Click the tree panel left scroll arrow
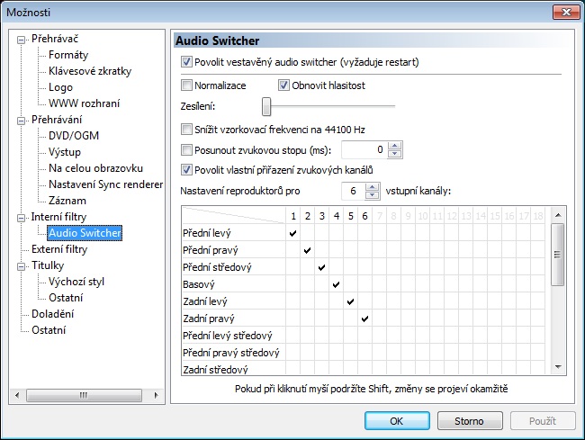The image size is (585, 440). click(x=17, y=395)
